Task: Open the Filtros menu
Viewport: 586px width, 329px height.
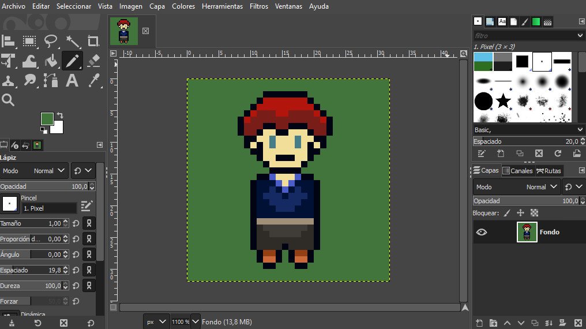Action: pyautogui.click(x=258, y=6)
